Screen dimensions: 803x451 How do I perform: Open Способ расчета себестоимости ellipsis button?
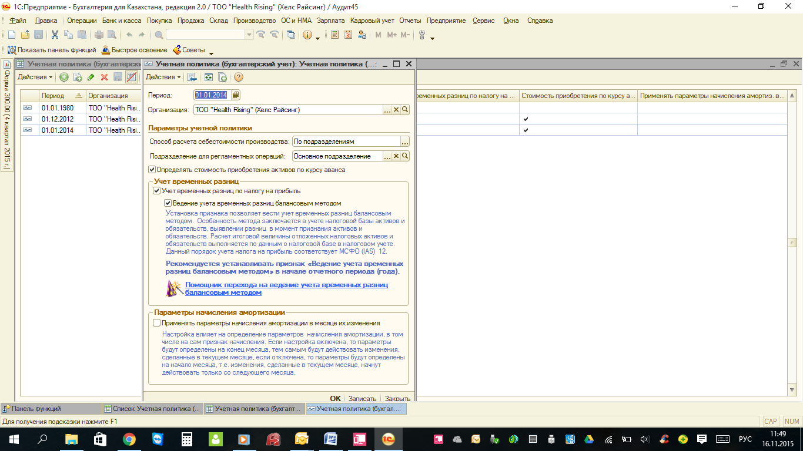tap(405, 142)
